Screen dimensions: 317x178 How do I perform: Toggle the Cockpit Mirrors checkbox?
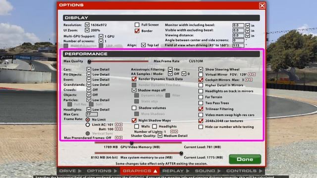click(201, 80)
